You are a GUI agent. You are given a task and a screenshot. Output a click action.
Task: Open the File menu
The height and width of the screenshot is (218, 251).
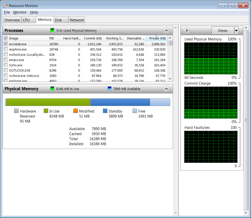(x=7, y=12)
